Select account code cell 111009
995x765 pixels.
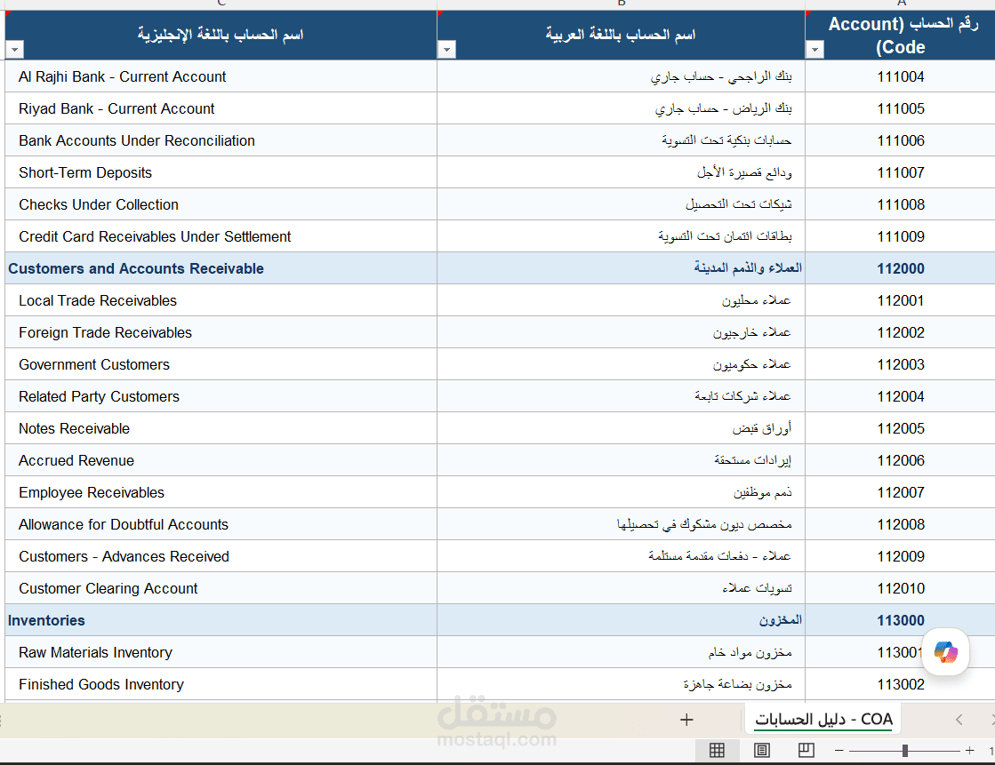[901, 236]
